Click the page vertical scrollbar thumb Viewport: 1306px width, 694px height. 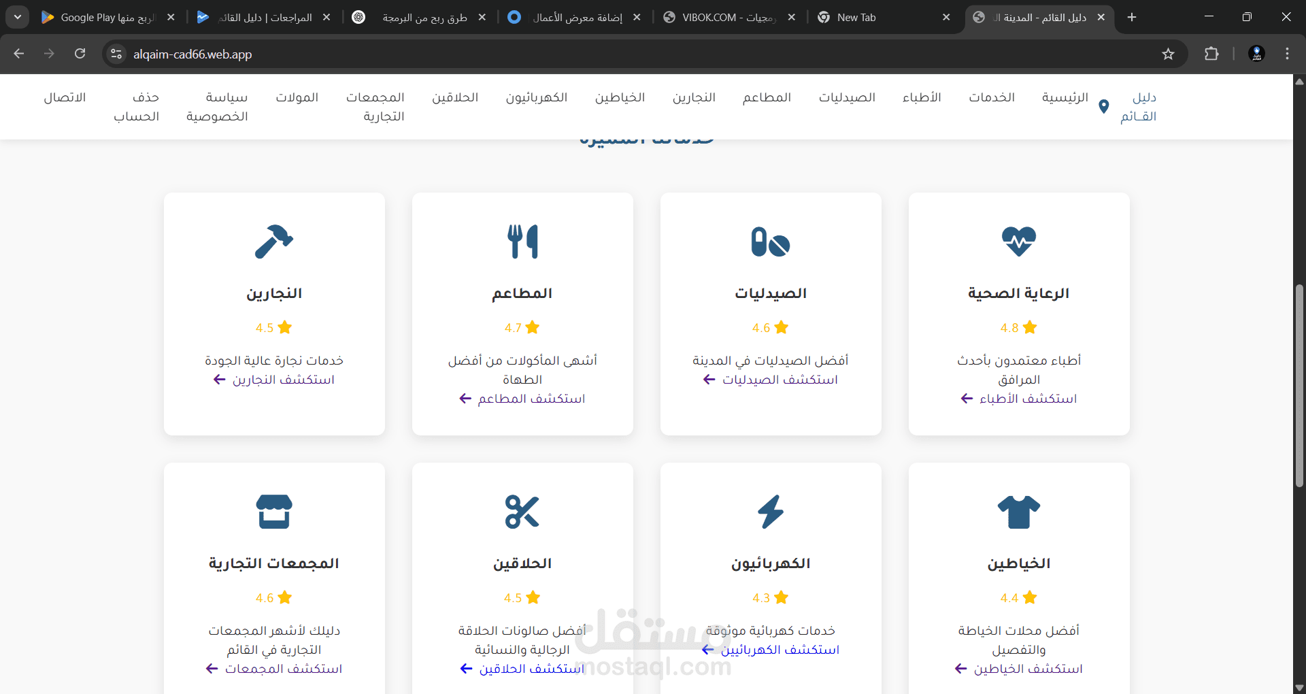[x=1299, y=384]
